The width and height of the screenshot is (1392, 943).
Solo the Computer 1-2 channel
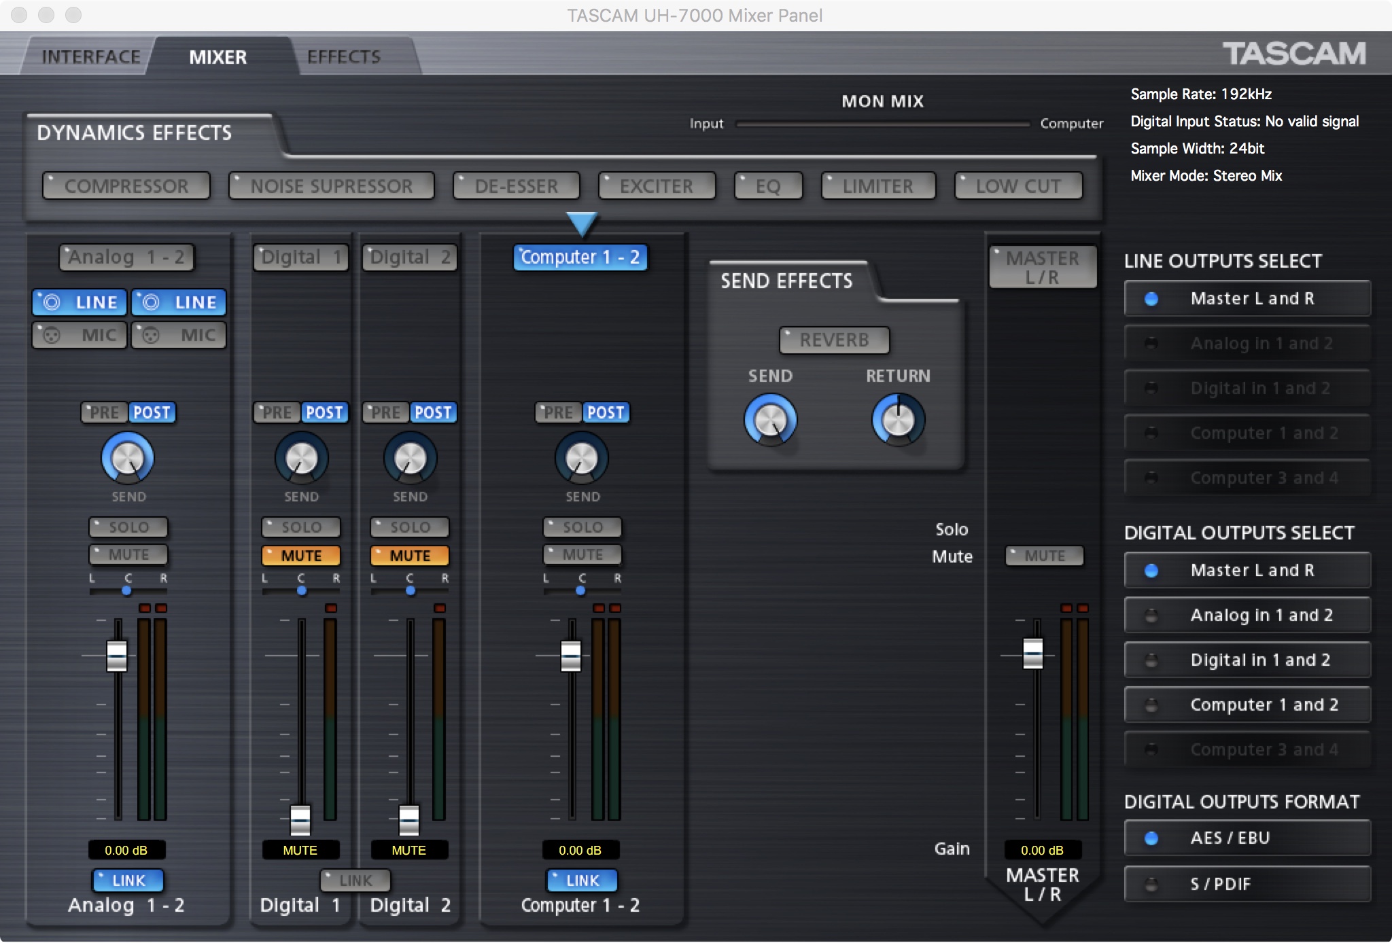582,527
